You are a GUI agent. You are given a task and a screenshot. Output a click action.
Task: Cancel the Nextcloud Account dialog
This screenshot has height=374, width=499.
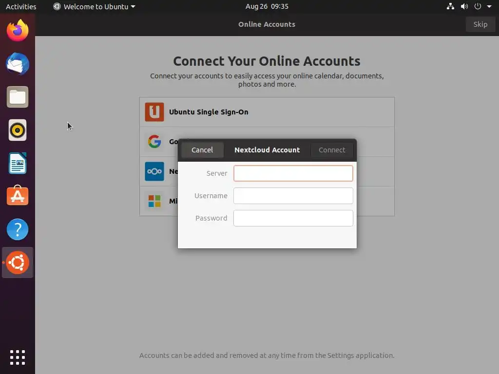pos(202,150)
